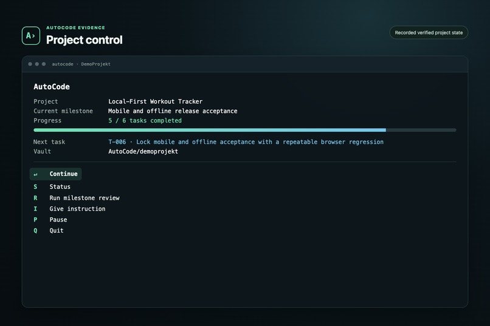This screenshot has width=490, height=326.
Task: Click the Project control heading
Action: [85, 40]
